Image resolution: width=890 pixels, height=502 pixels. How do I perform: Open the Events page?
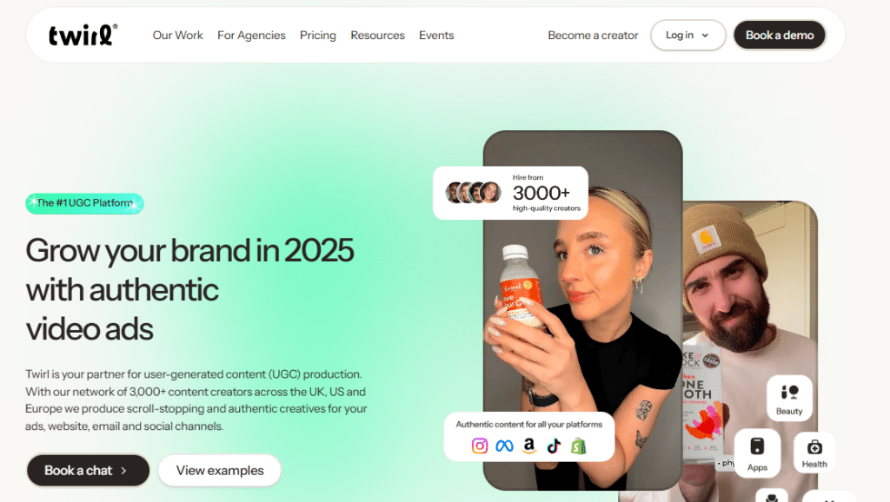click(x=436, y=35)
